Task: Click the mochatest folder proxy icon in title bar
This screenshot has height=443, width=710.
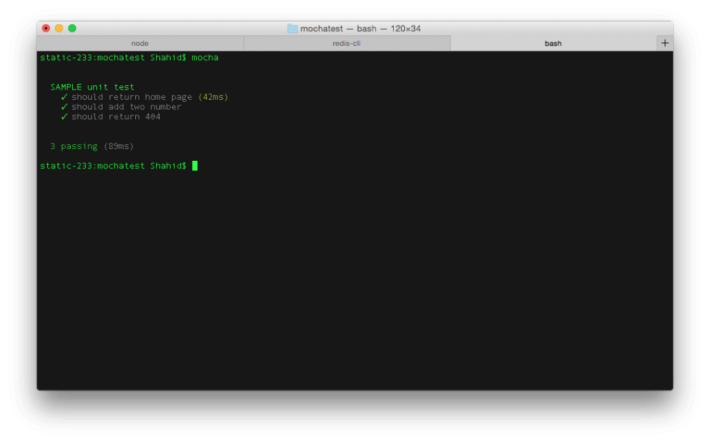Action: (x=291, y=28)
